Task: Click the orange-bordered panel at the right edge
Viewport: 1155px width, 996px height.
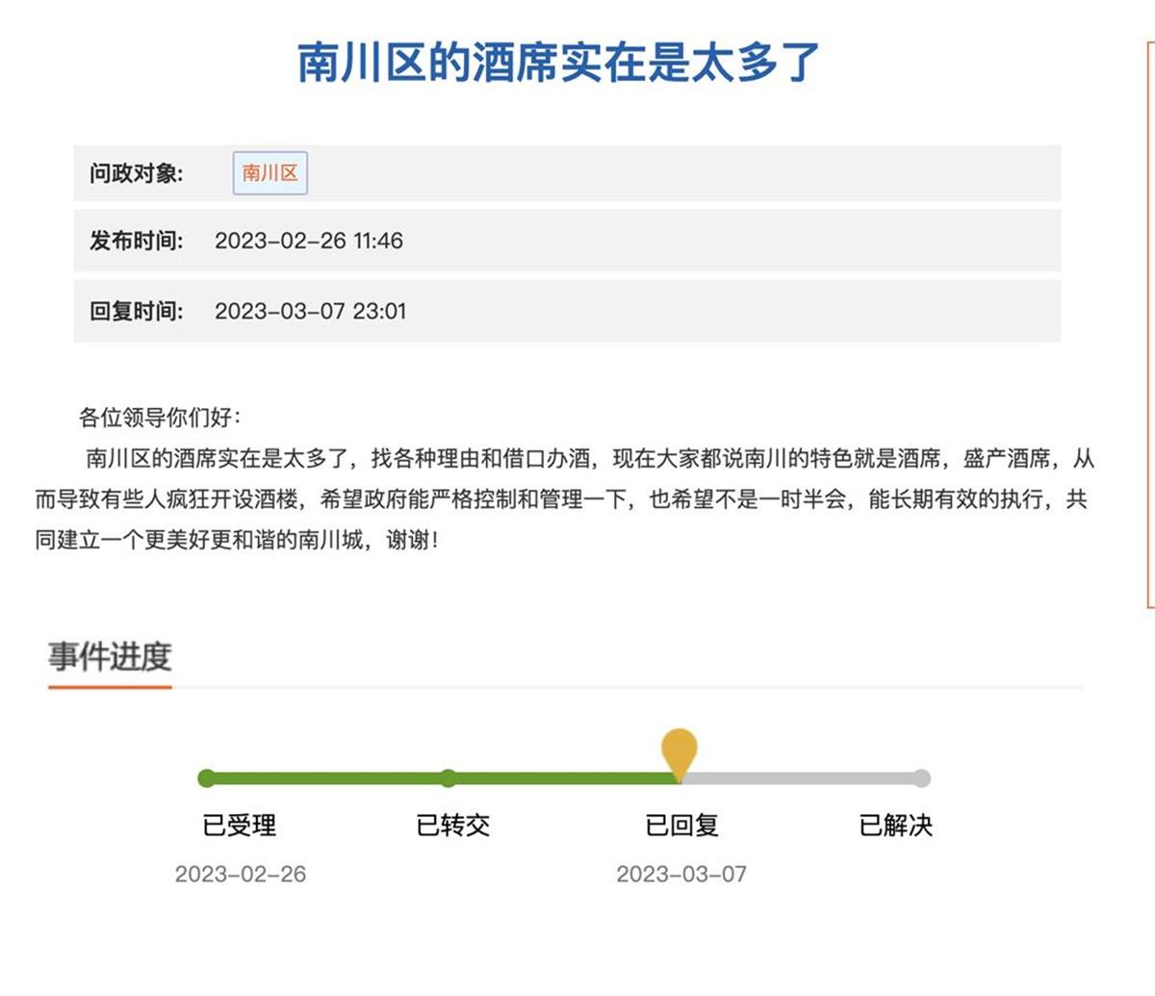Action: (x=1149, y=325)
